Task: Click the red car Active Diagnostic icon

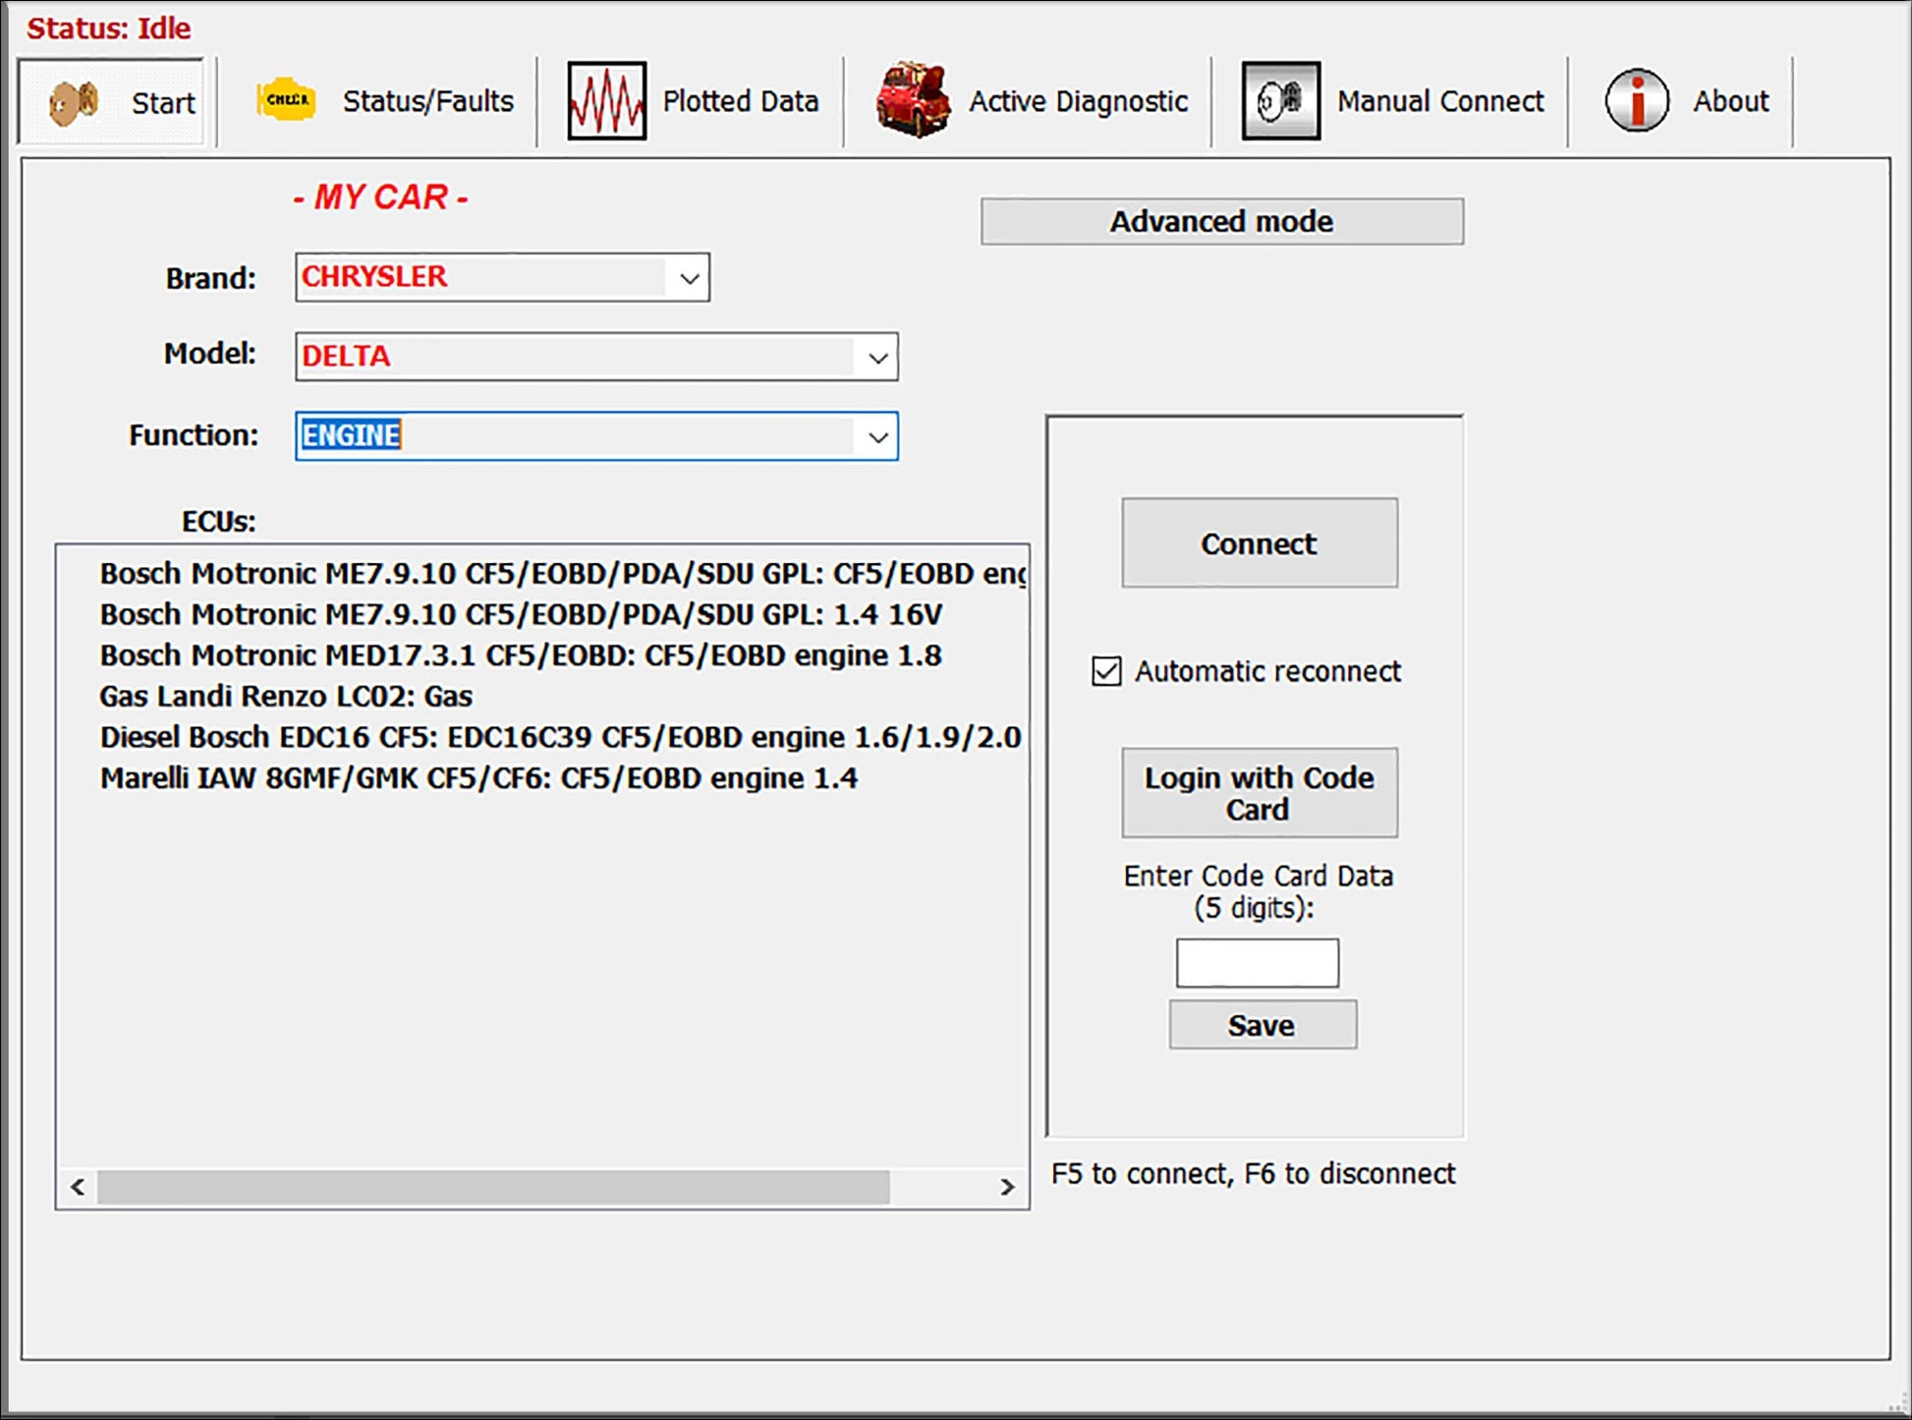Action: pyautogui.click(x=913, y=100)
